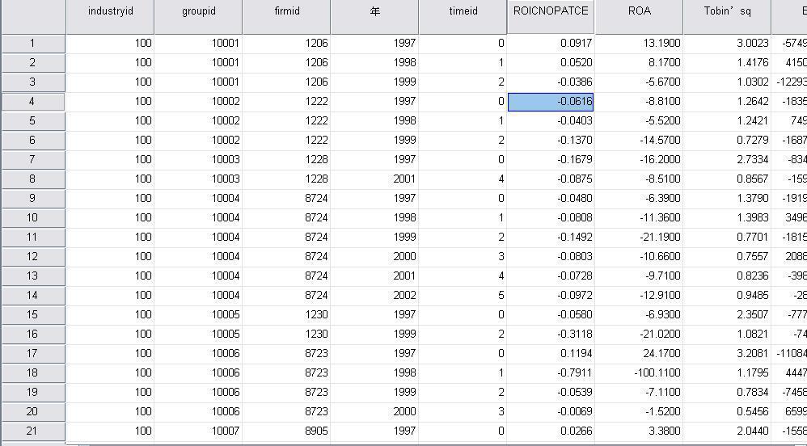Select row number 14 header
This screenshot has height=446, width=807.
(x=32, y=295)
